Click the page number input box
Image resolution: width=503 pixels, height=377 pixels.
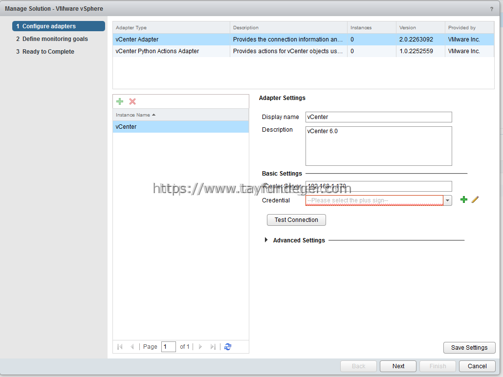169,347
